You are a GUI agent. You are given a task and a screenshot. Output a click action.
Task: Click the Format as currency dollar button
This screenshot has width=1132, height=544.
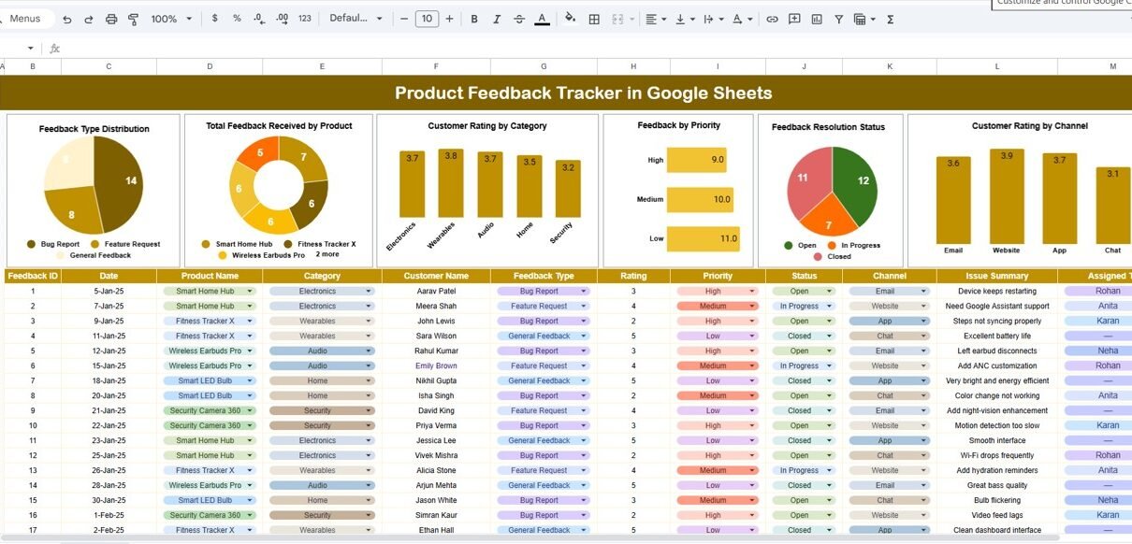point(215,19)
